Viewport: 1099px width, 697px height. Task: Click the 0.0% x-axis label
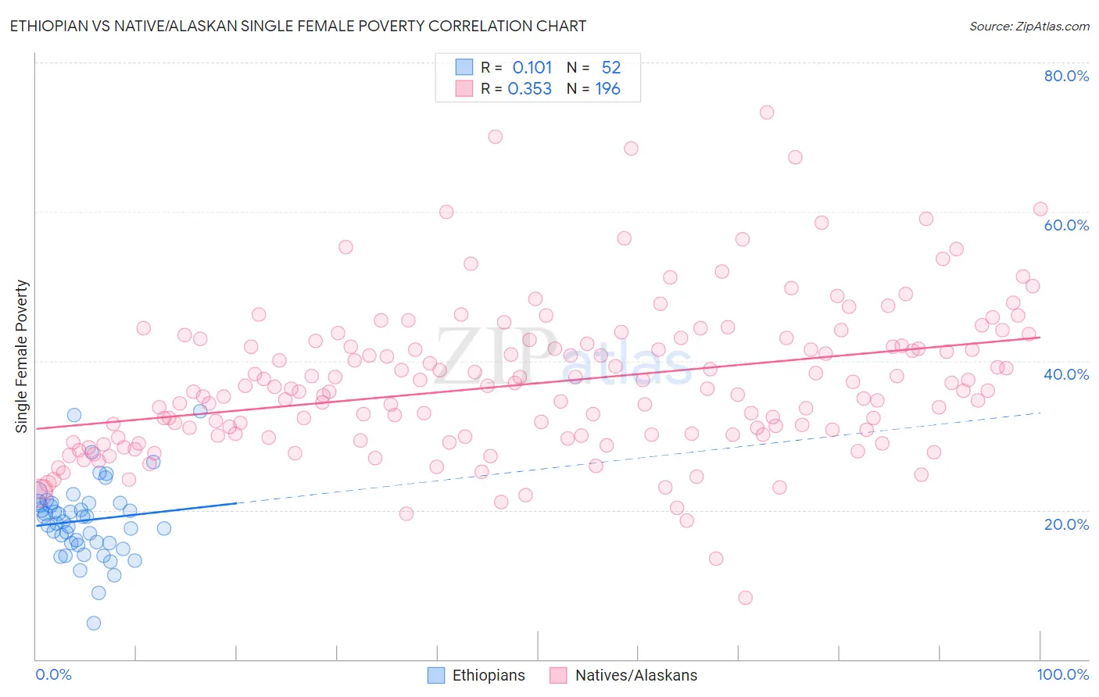53,674
